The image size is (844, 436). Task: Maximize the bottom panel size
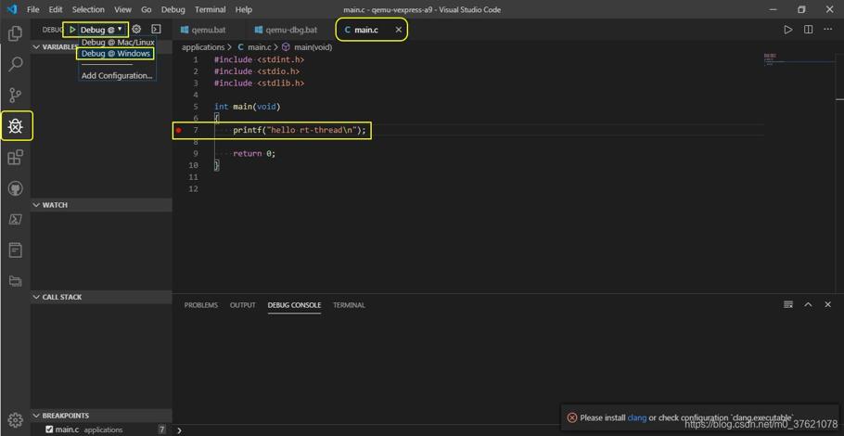click(x=808, y=304)
